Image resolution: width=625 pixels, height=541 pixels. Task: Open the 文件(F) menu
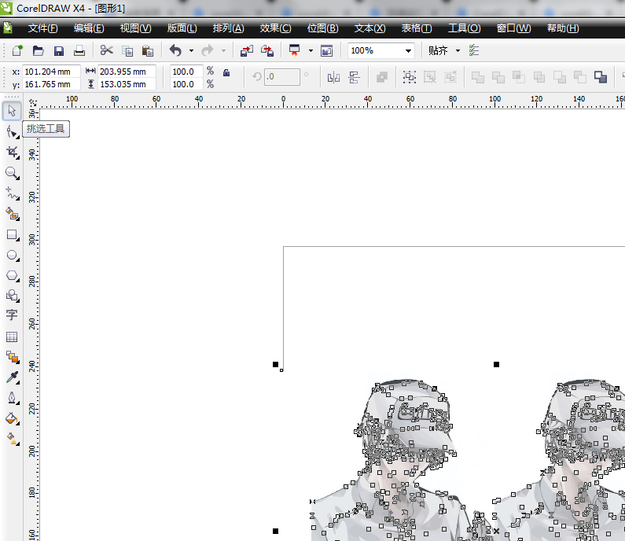tap(42, 28)
